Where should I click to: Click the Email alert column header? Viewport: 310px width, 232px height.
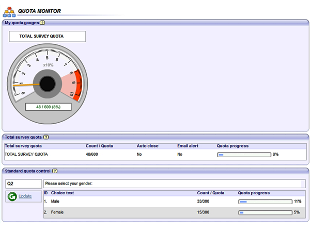click(x=188, y=146)
